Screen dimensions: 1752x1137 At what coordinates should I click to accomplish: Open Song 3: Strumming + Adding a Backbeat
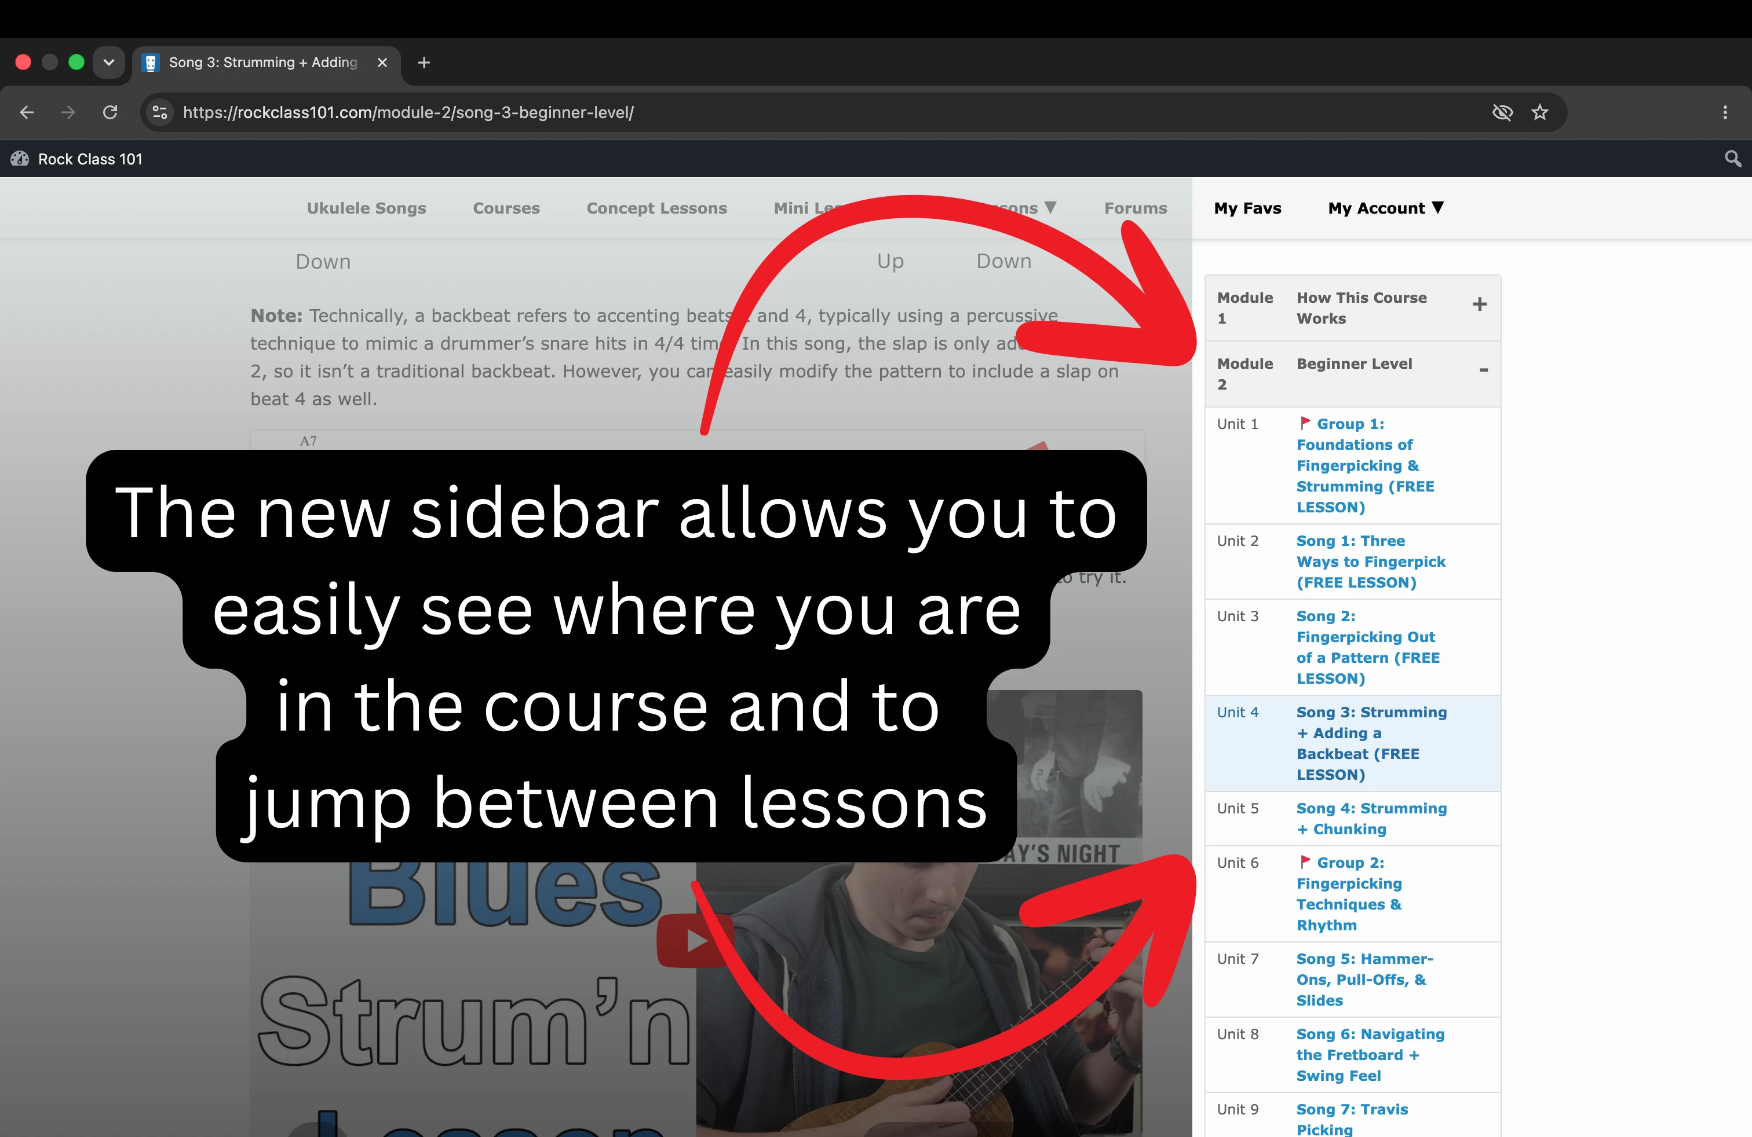coord(1371,743)
